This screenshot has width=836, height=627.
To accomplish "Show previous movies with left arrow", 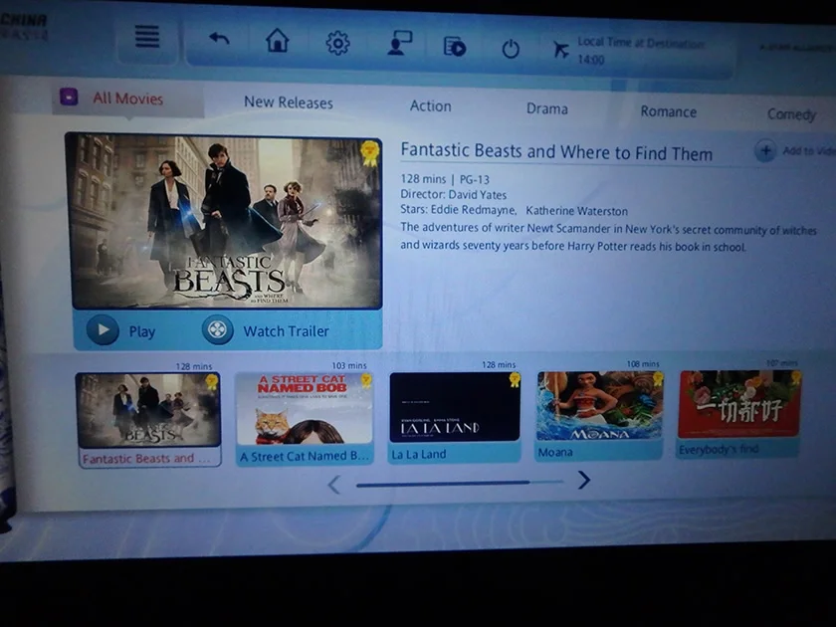I will point(334,486).
